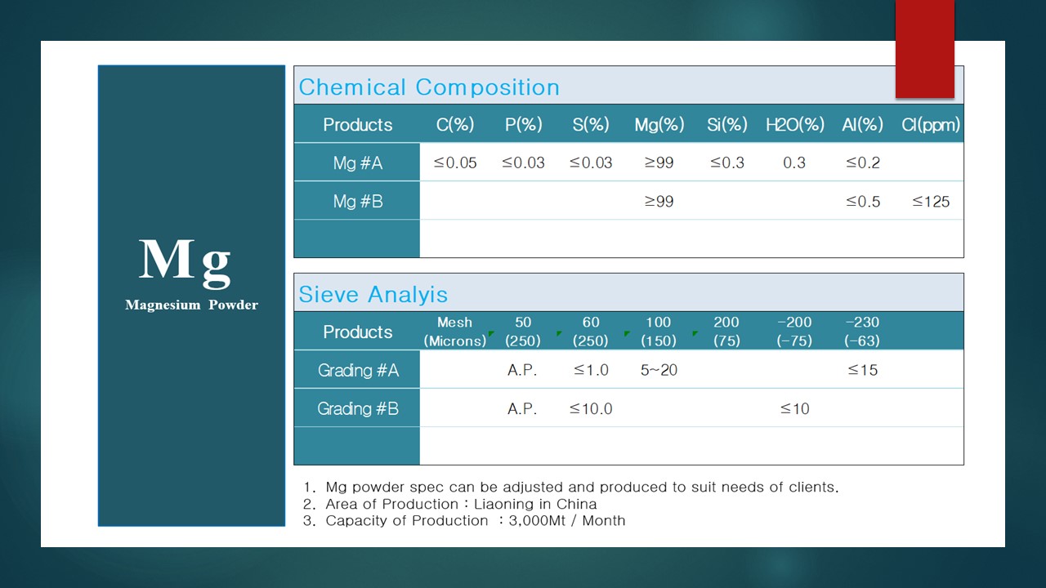Viewport: 1046px width, 588px height.
Task: Click the "Mesh (Microns)" header cell
Action: [x=454, y=332]
